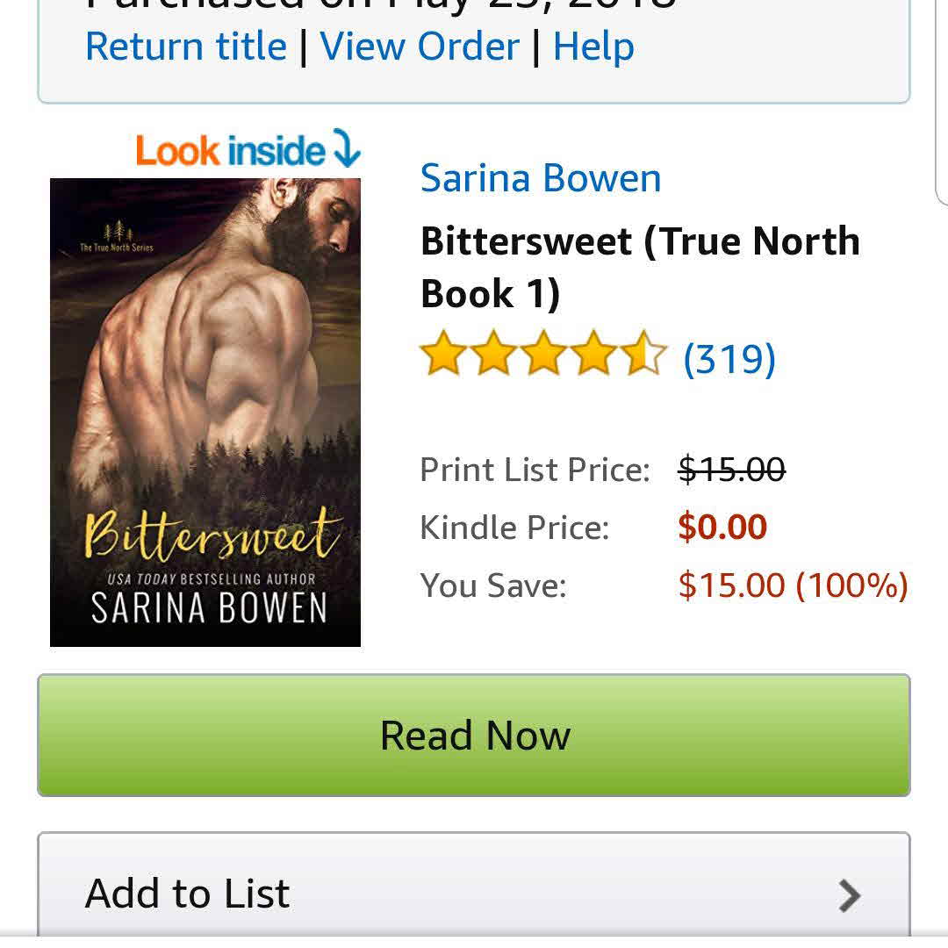Viewport: 948px width, 948px height.
Task: Select the Bittersweet (True North Book 1) title
Action: [640, 267]
